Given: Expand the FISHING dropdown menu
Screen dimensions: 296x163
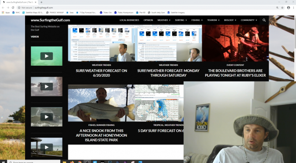Looking at the screenshot, I should tap(197, 20).
